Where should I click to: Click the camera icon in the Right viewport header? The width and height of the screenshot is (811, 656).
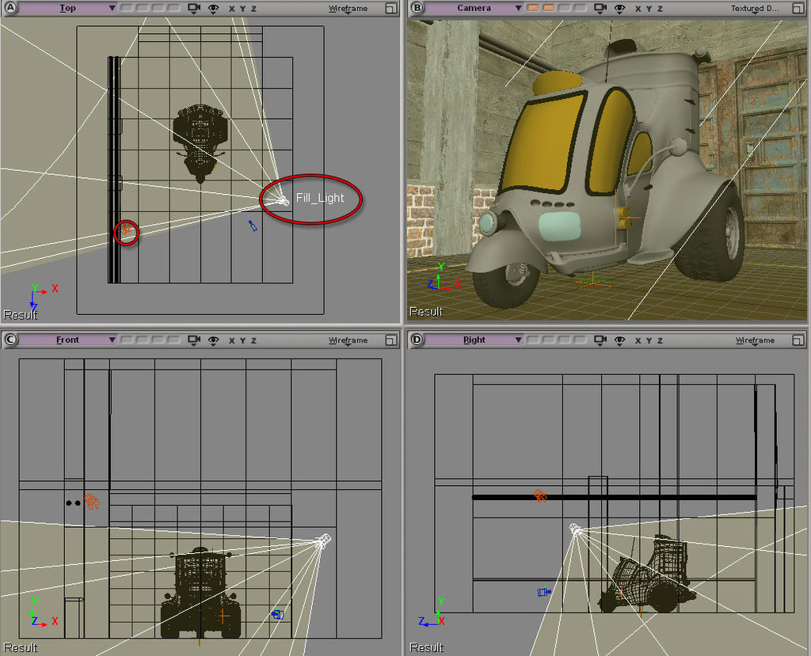[x=600, y=340]
